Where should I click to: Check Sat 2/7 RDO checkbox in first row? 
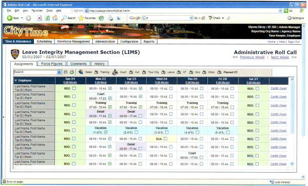pyautogui.click(x=257, y=88)
